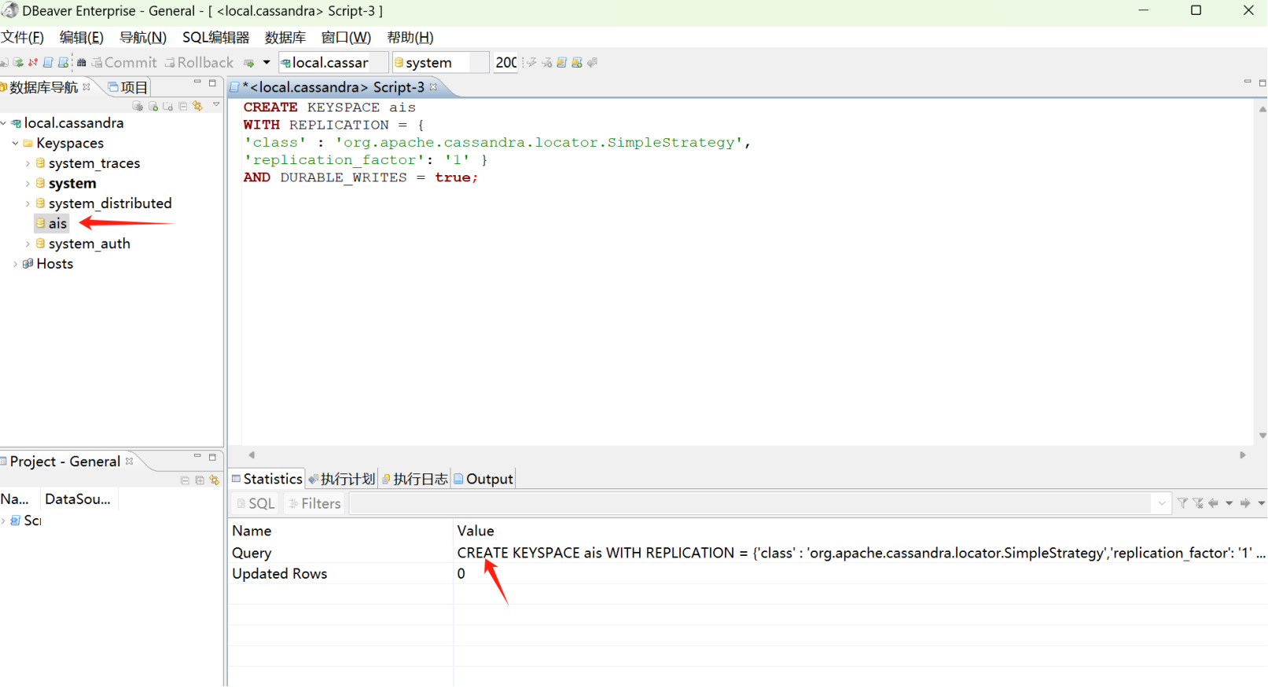1268x687 pixels.
Task: Collapse the Keyspaces folder
Action: point(15,144)
